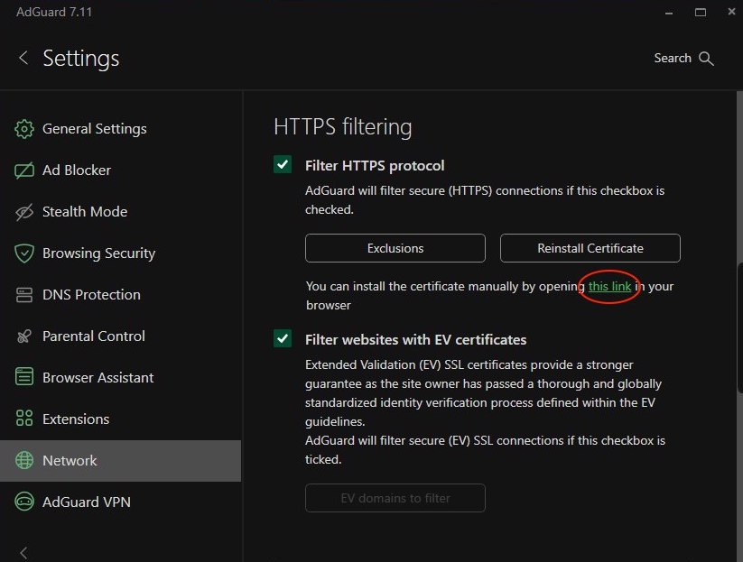Click the General Settings gear icon

tap(24, 129)
